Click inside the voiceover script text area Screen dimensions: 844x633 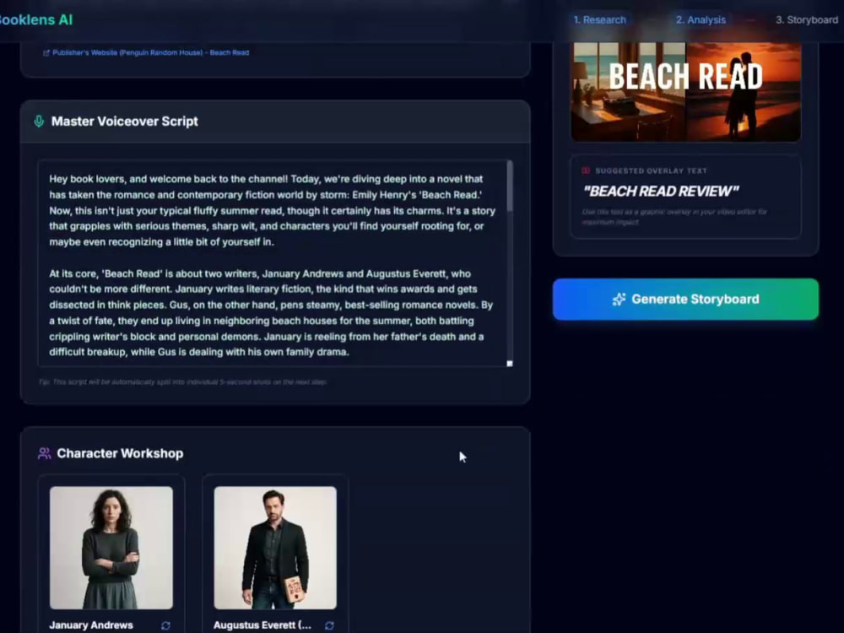(275, 263)
